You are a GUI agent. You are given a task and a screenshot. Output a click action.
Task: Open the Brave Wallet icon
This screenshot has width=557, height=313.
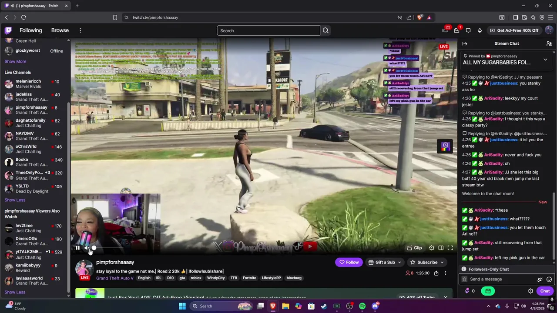(x=524, y=17)
